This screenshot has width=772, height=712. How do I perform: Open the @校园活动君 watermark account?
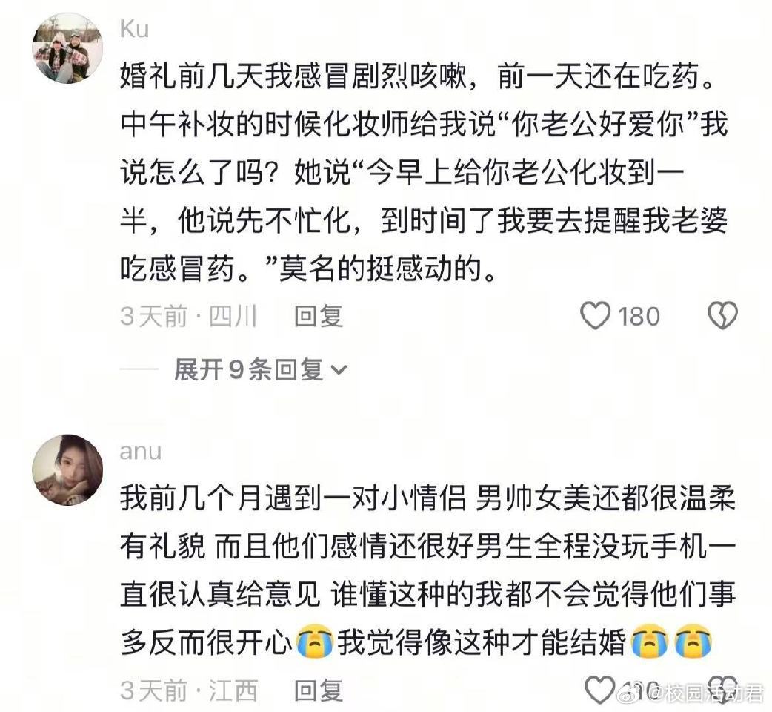click(707, 693)
